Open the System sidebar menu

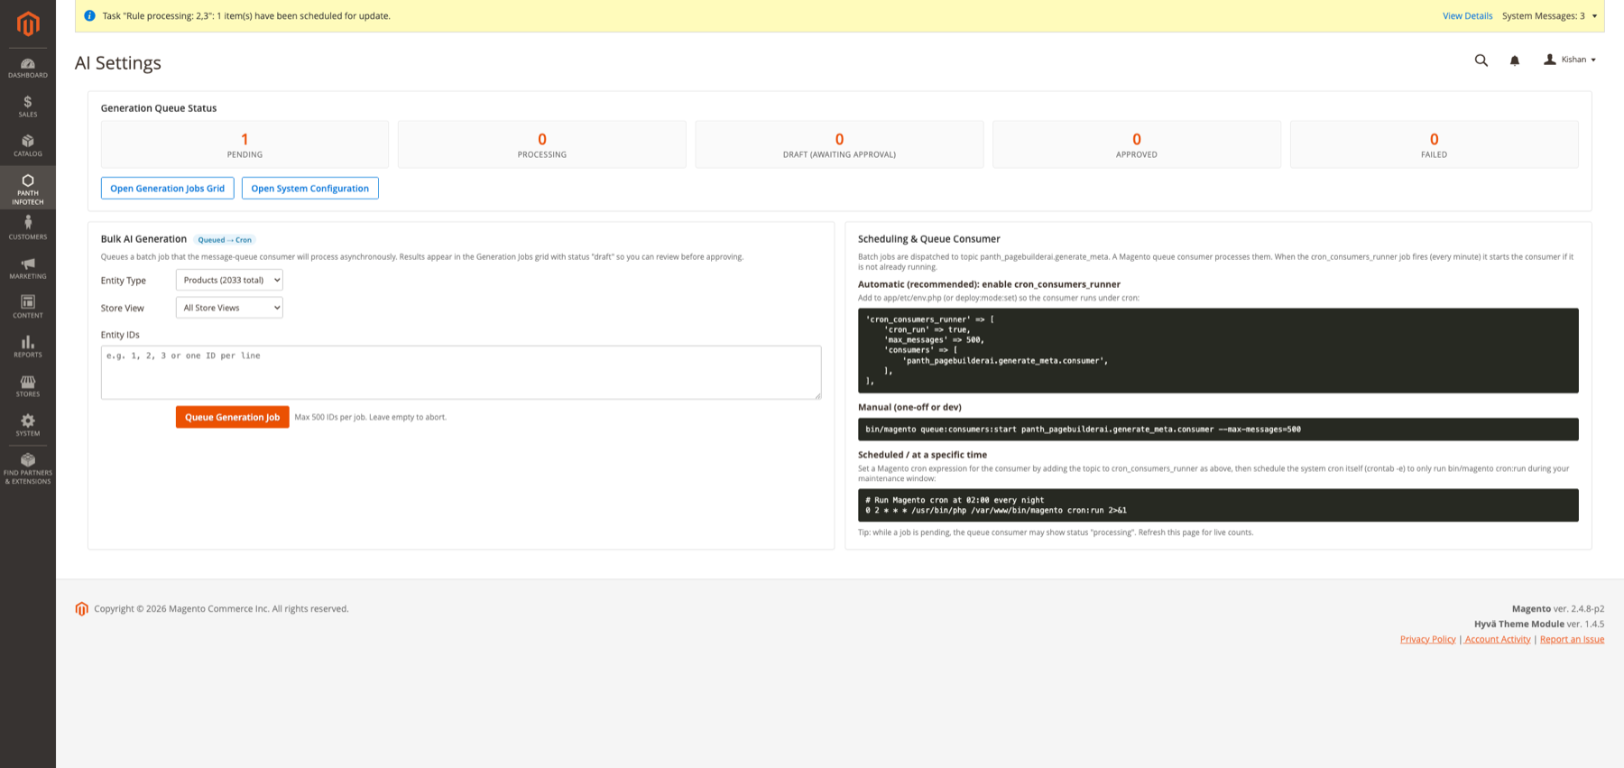coord(28,425)
